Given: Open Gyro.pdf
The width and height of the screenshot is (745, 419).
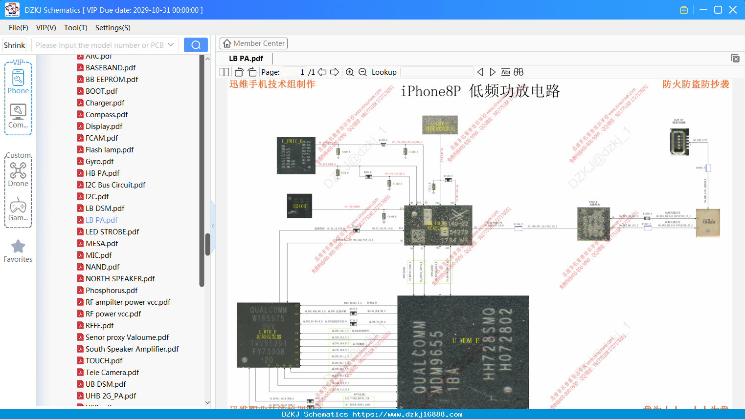Looking at the screenshot, I should [99, 161].
